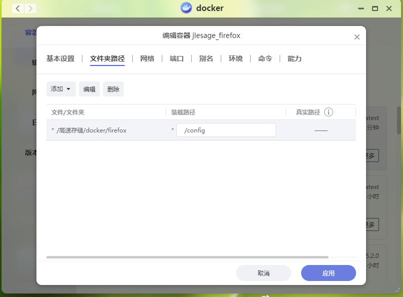The image size is (403, 297).
Task: Open the 能力 tab
Action: [295, 58]
